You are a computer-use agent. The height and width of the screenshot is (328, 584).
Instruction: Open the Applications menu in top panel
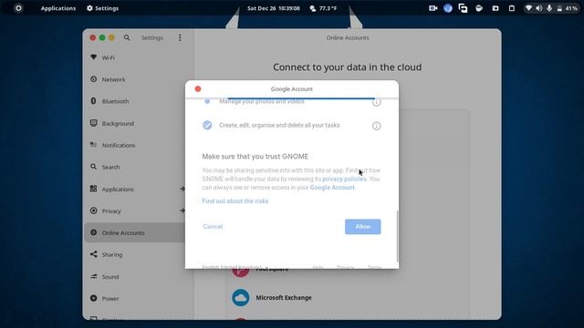click(x=58, y=8)
